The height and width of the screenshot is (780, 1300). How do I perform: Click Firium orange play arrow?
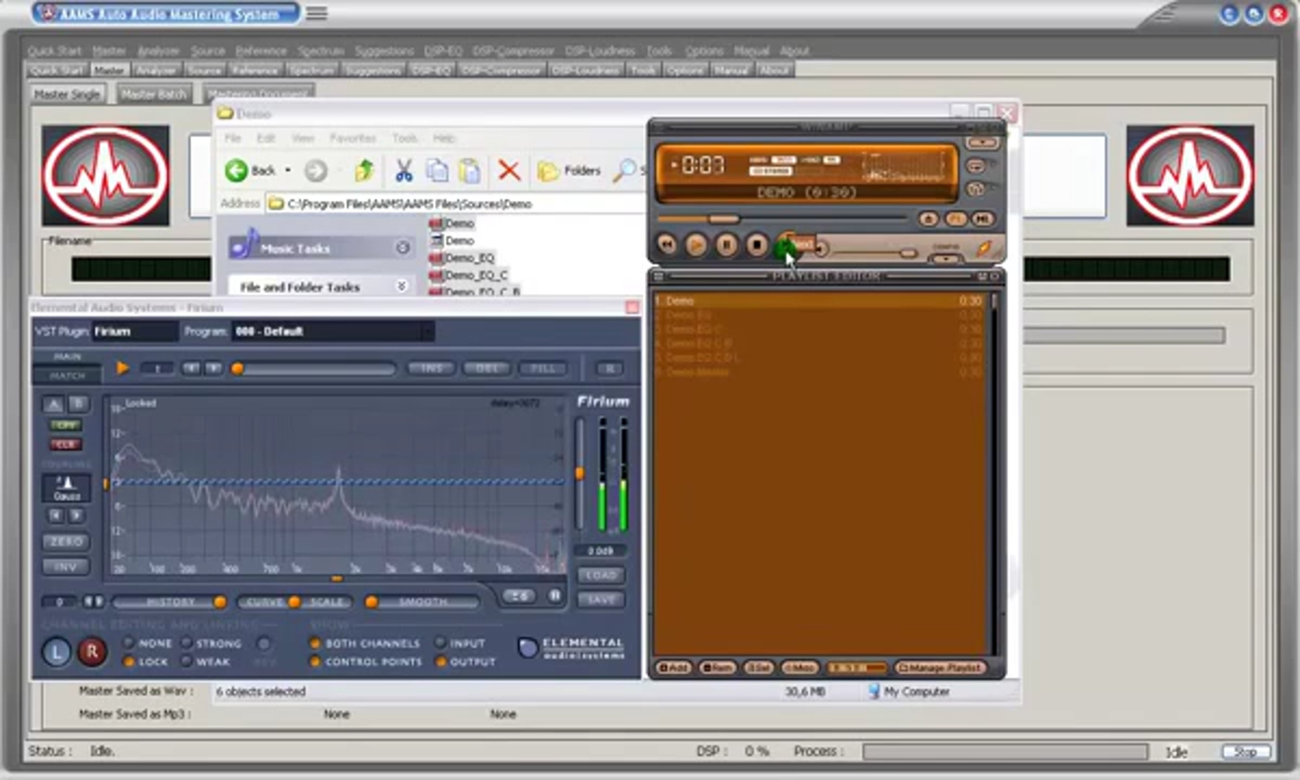[x=122, y=368]
